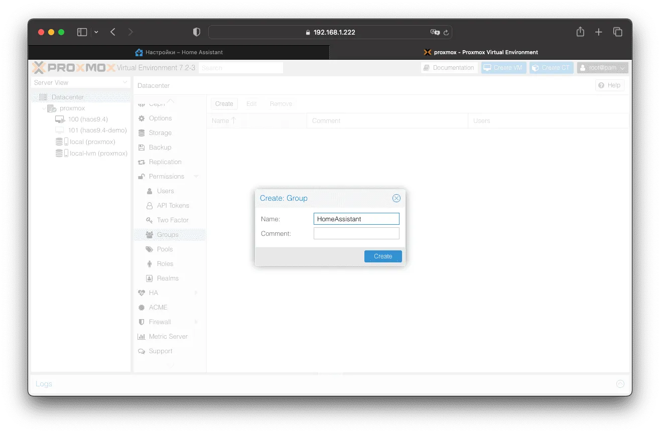660x433 pixels.
Task: Collapse the Permissions section
Action: click(x=196, y=177)
